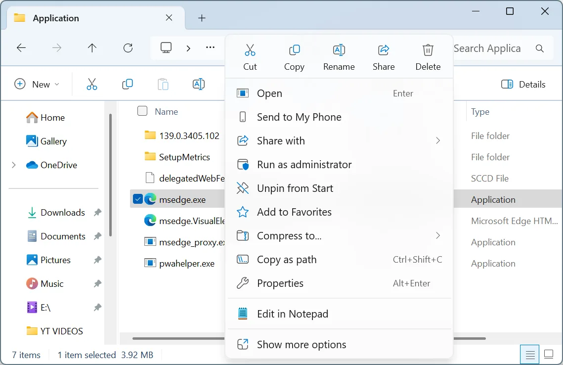Sort by the Type column header
This screenshot has width=563, height=365.
(x=480, y=112)
